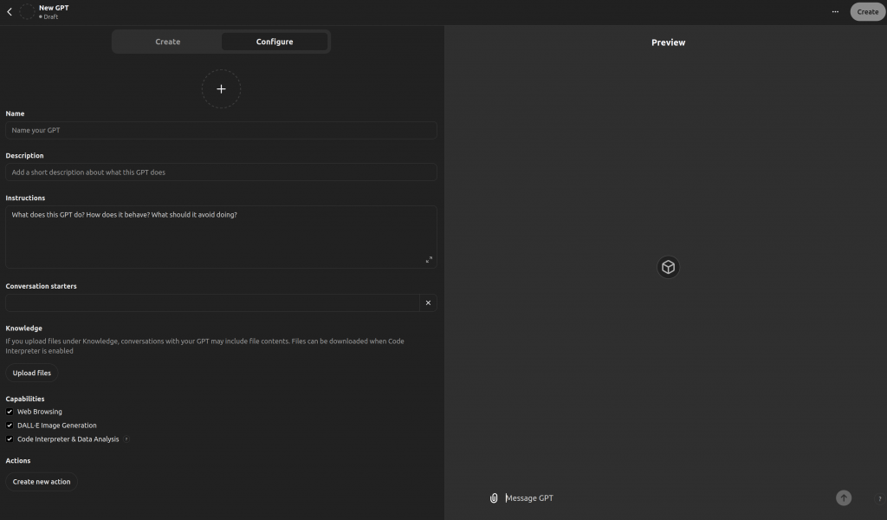887x520 pixels.
Task: Click the cube GPT icon in Preview
Action: pyautogui.click(x=668, y=267)
